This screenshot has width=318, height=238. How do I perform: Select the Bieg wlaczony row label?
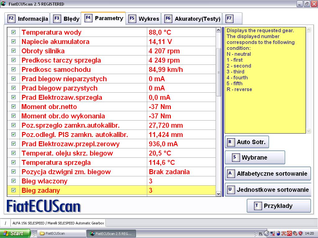click(44, 181)
